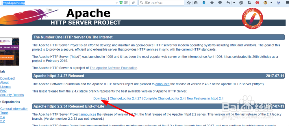Open sidebar FAQ link
The image size is (289, 126).
(x=3, y=91)
